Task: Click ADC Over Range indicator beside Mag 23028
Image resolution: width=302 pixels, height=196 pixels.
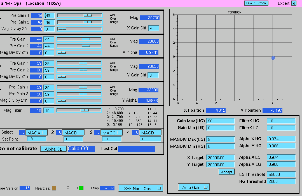Action: click(x=107, y=66)
